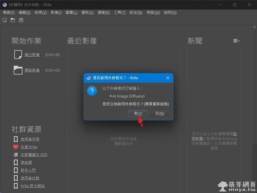Open the 檔案(F) menu
257x193 pixels.
click(9, 13)
